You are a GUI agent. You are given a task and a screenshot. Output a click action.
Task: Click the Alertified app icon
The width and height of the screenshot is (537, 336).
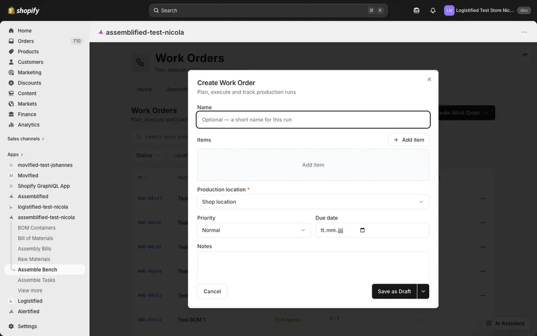[x=11, y=312]
